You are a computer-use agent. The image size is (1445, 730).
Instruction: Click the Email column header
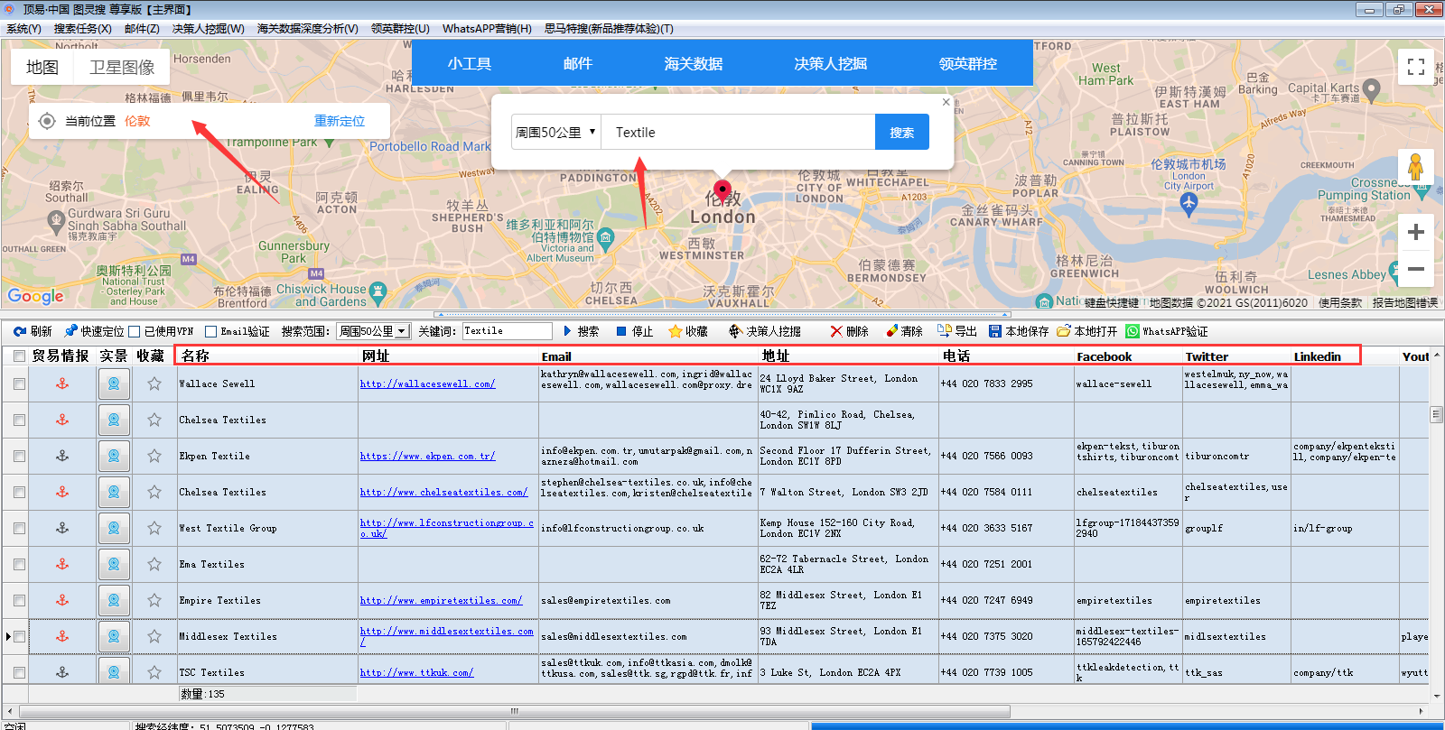pyautogui.click(x=647, y=356)
